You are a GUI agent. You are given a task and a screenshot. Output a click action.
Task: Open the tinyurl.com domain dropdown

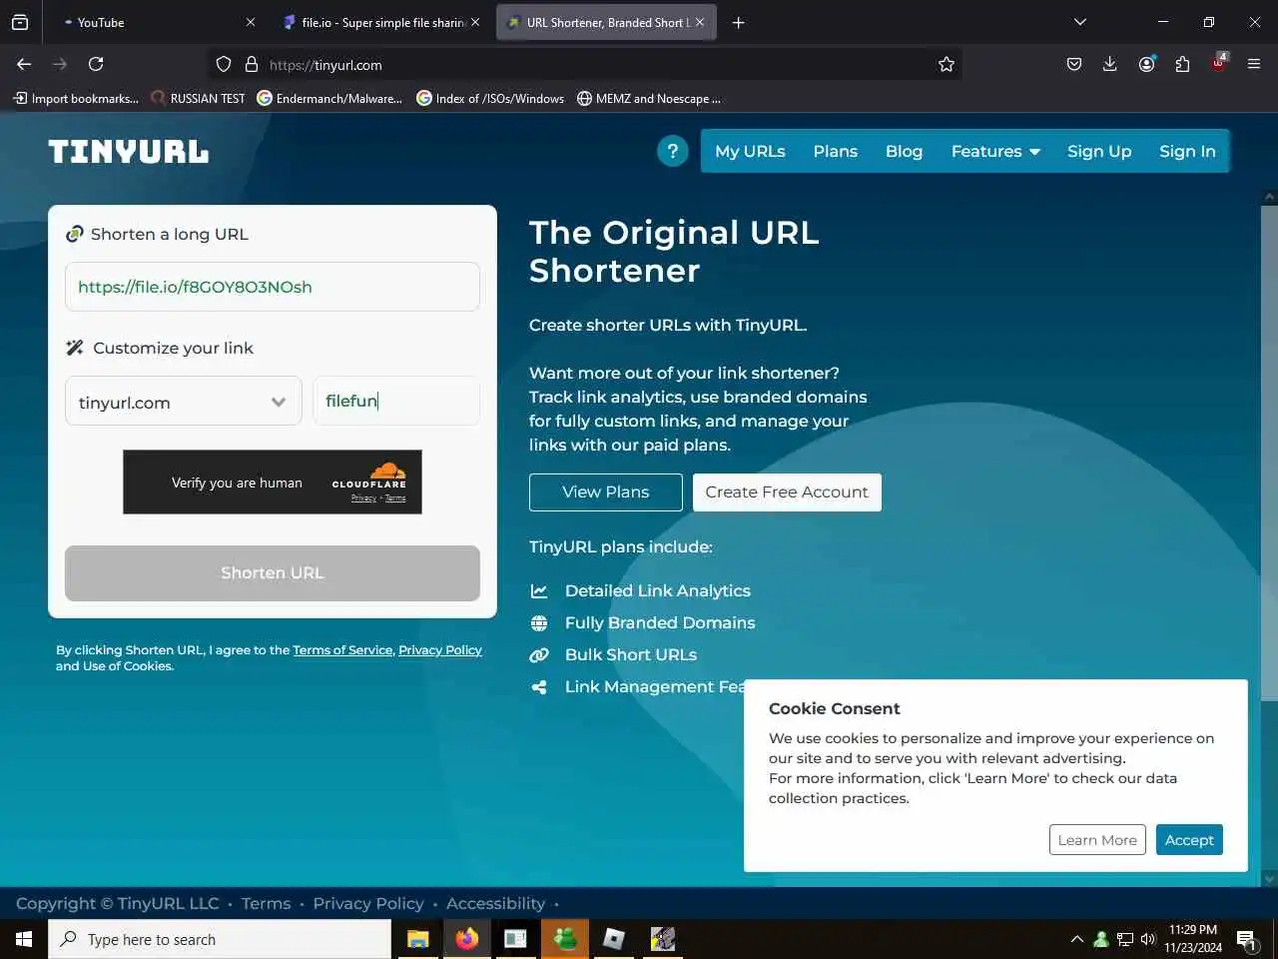[x=184, y=402]
